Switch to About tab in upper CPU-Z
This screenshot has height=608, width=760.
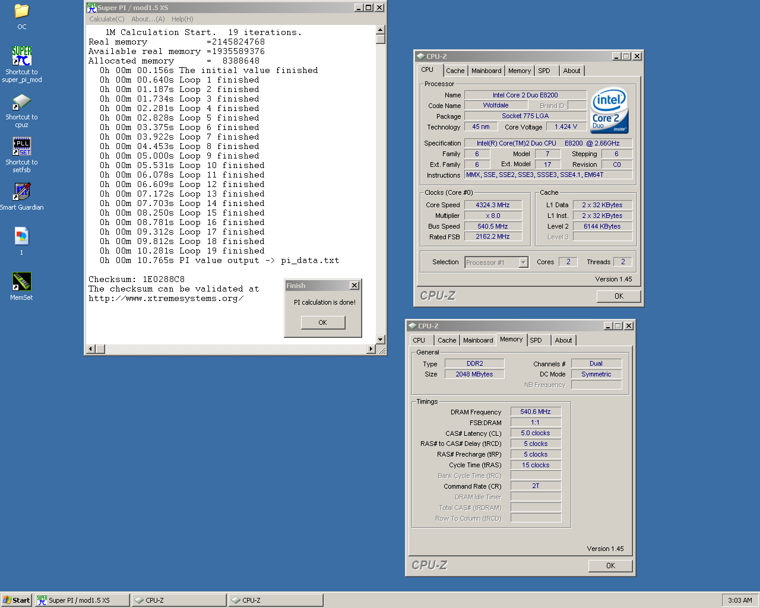coord(572,71)
